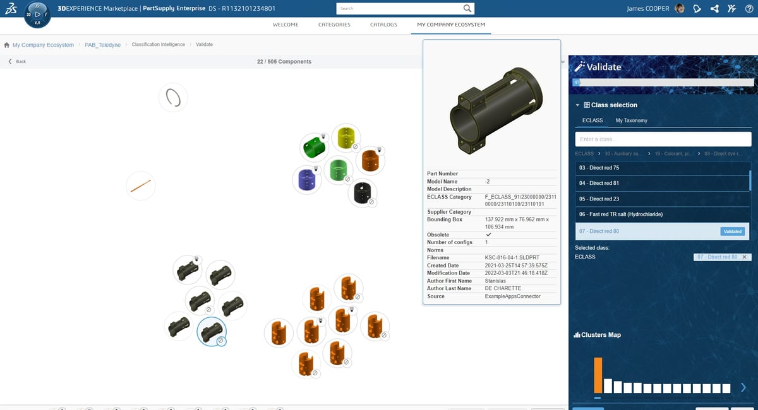
Task: Select the light green cylinder component
Action: (x=338, y=170)
